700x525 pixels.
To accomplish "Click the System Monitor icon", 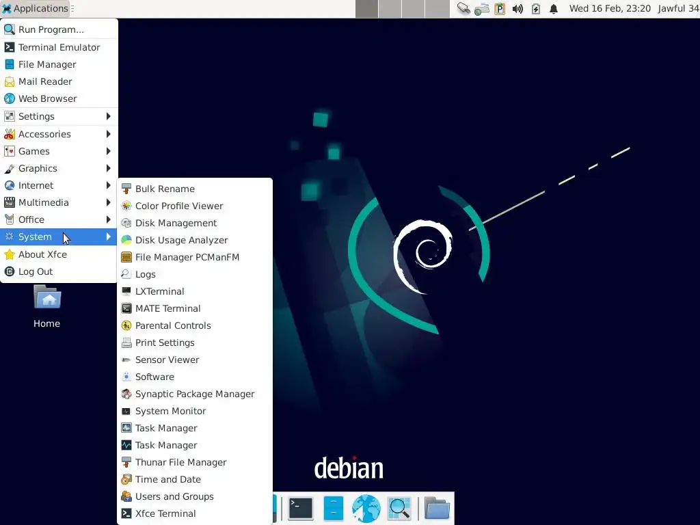I will click(126, 411).
